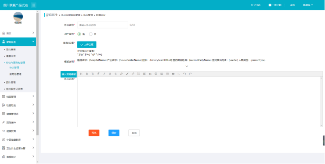The height and width of the screenshot is (164, 325).
Task: Expand the 健康管理师 menu chevron
Action: click(33, 114)
